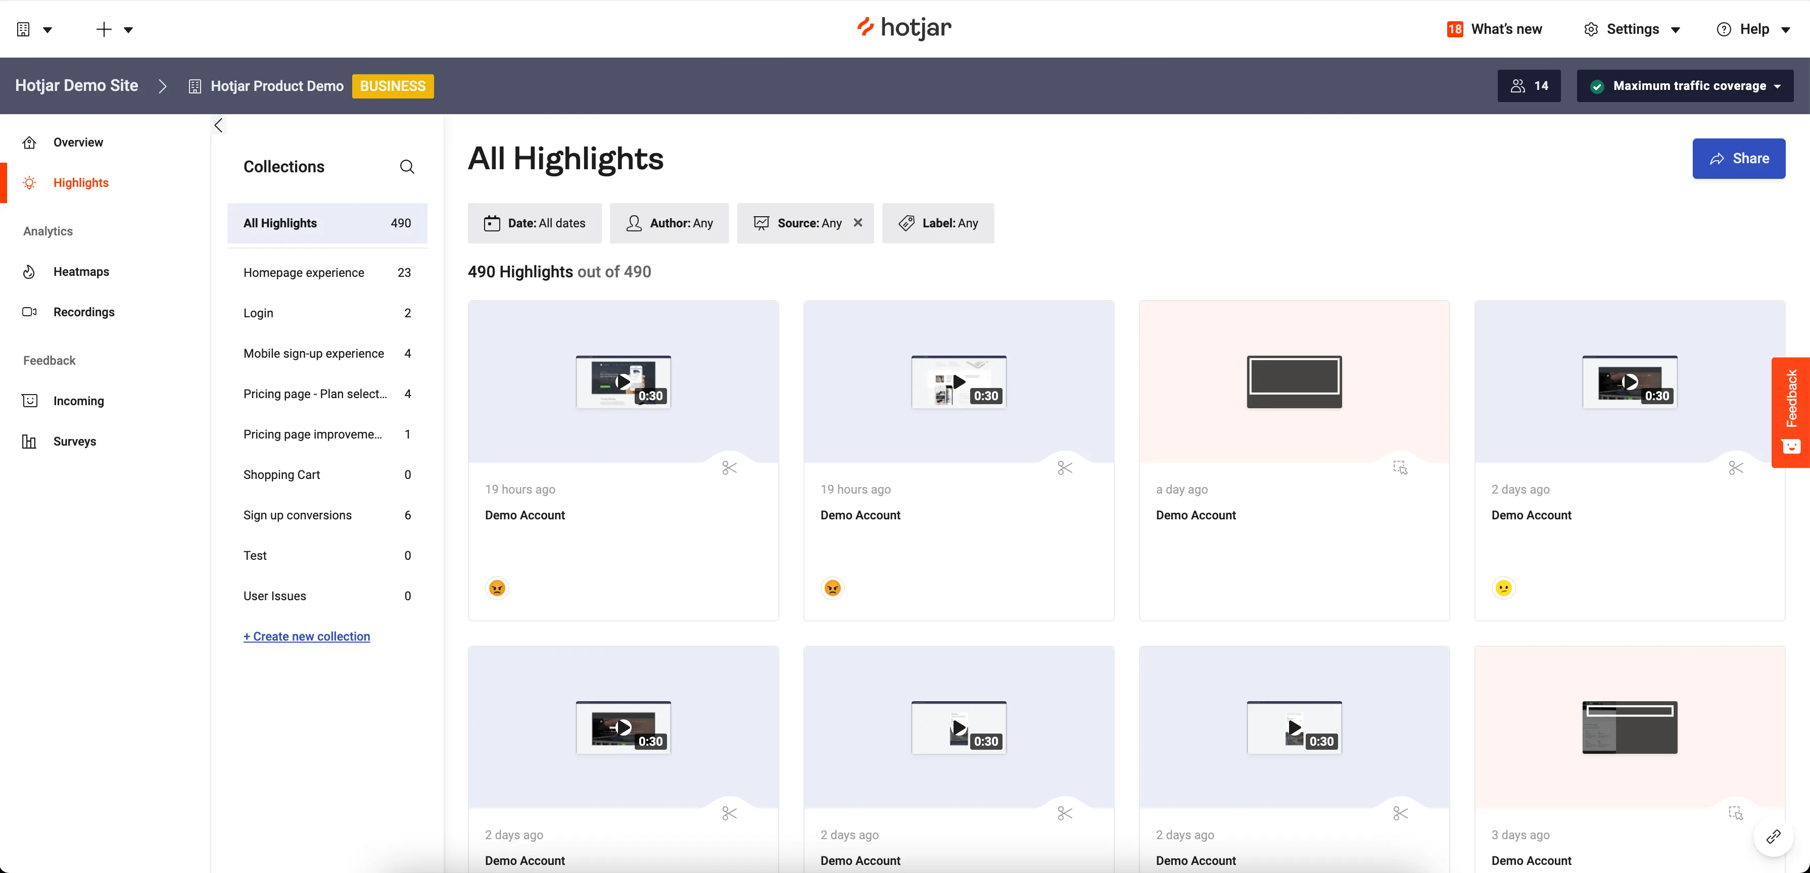Open the 14 team members button

1529,86
